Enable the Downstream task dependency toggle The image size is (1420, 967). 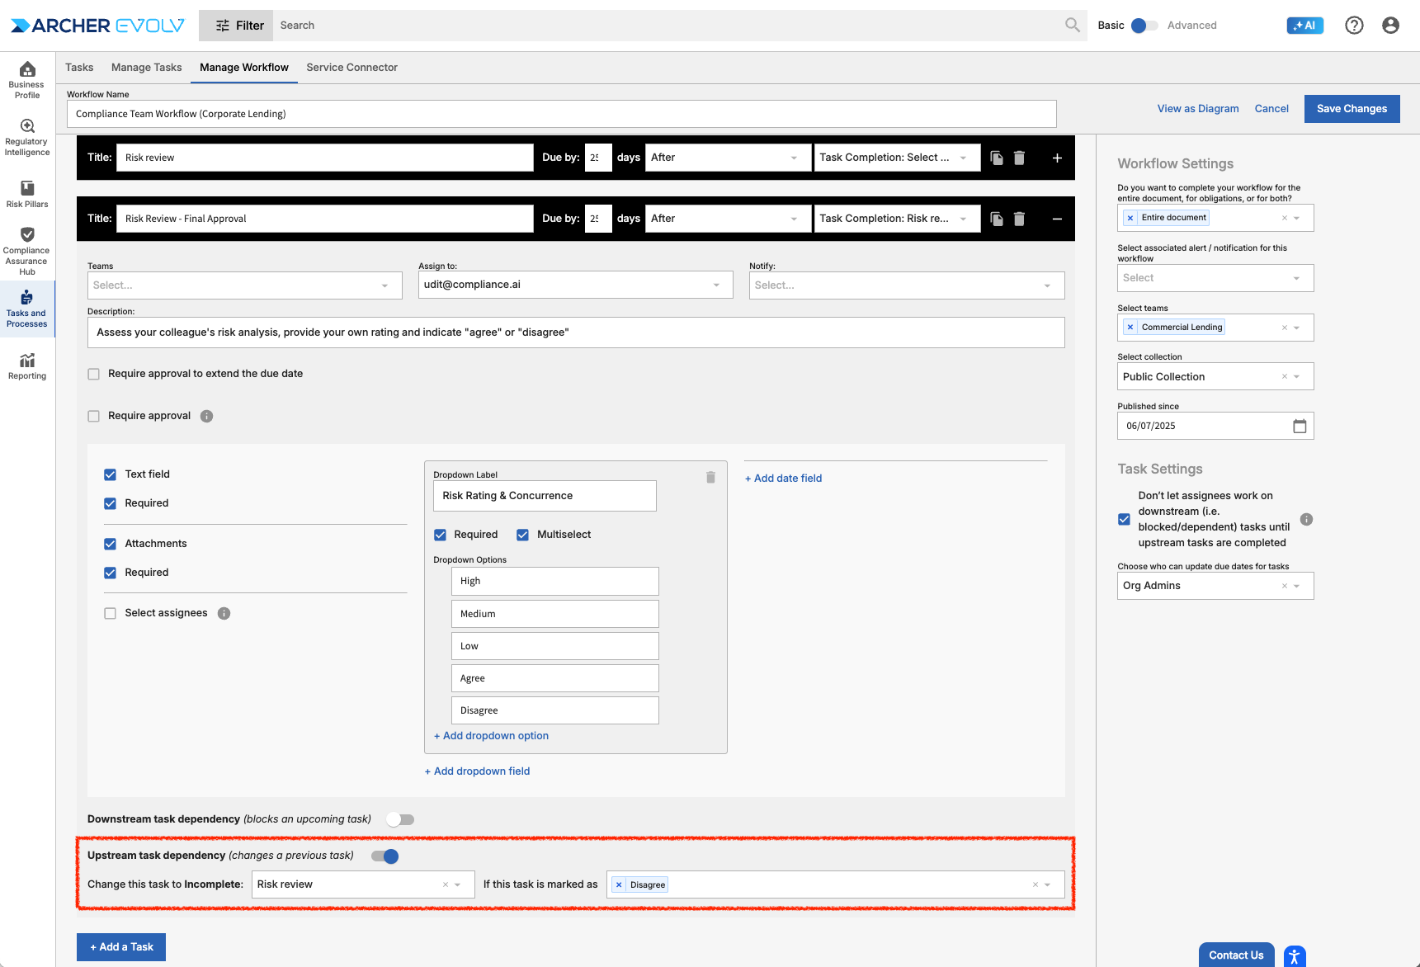(x=400, y=819)
